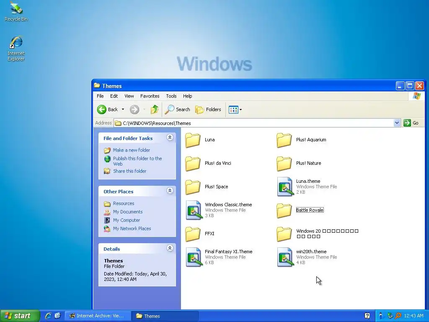429x322 pixels.
Task: Open the View menu
Action: (129, 96)
